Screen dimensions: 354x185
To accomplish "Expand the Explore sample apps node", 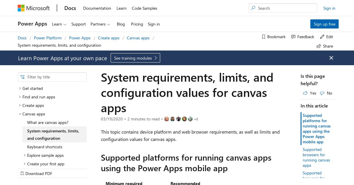I will coord(24,155).
